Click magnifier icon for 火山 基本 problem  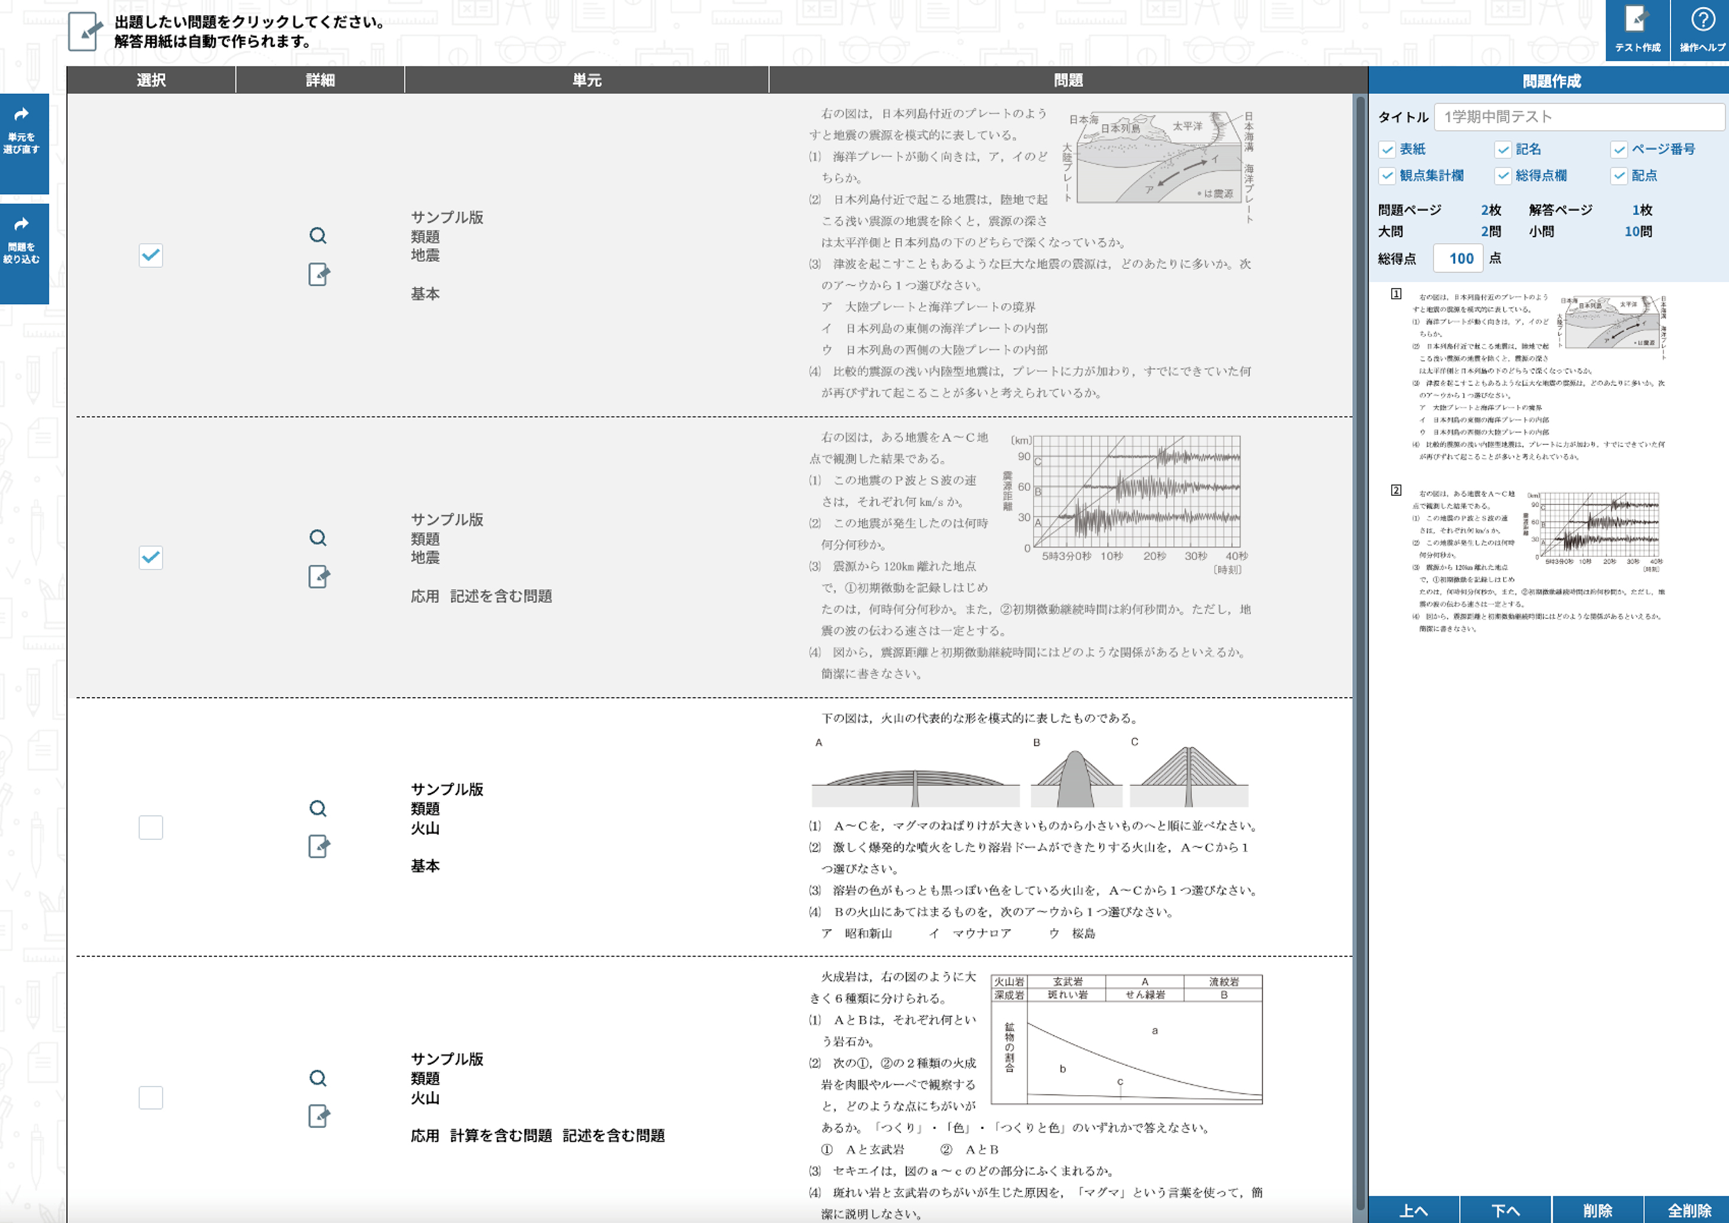click(x=318, y=808)
